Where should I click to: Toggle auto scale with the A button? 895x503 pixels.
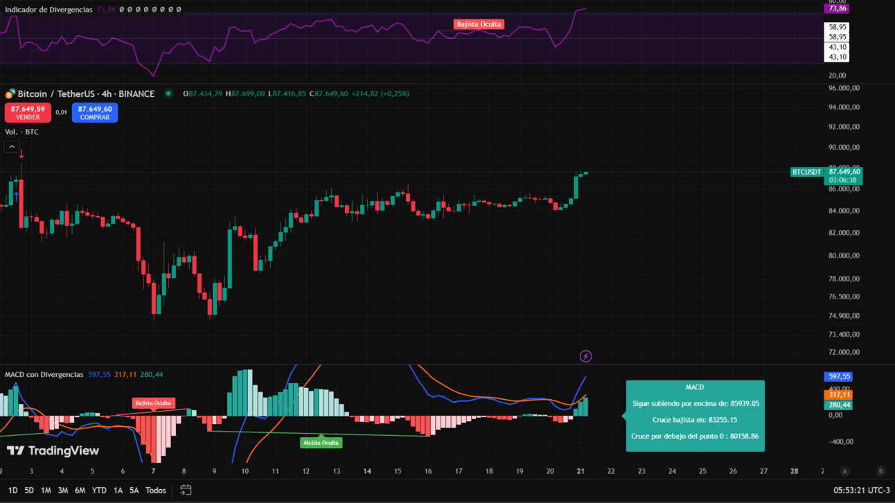tap(844, 471)
